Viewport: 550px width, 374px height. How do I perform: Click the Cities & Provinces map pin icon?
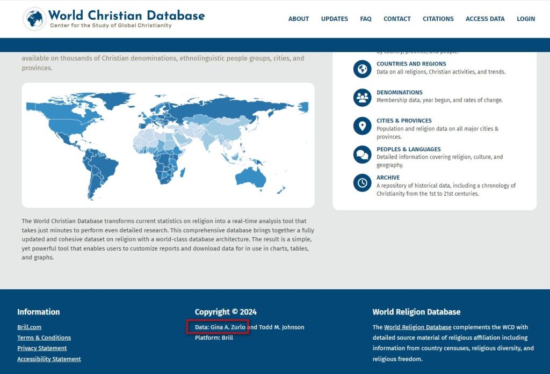coord(363,126)
